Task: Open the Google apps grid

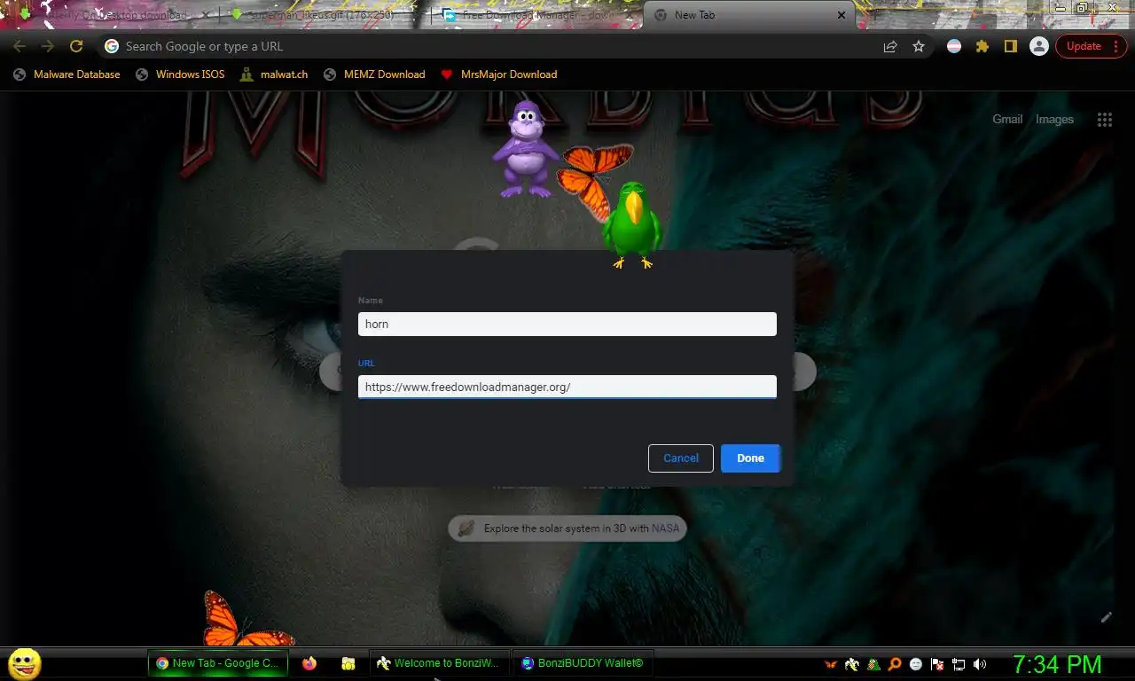Action: click(x=1104, y=120)
